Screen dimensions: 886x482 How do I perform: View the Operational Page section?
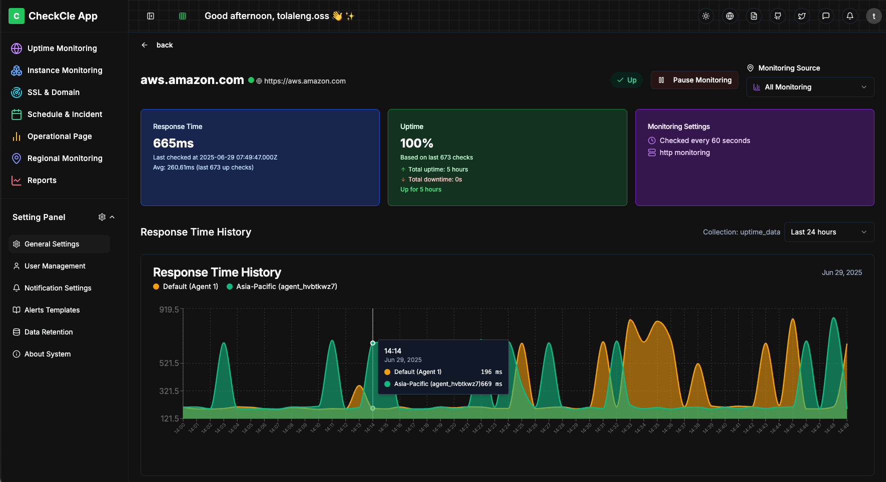tap(60, 136)
